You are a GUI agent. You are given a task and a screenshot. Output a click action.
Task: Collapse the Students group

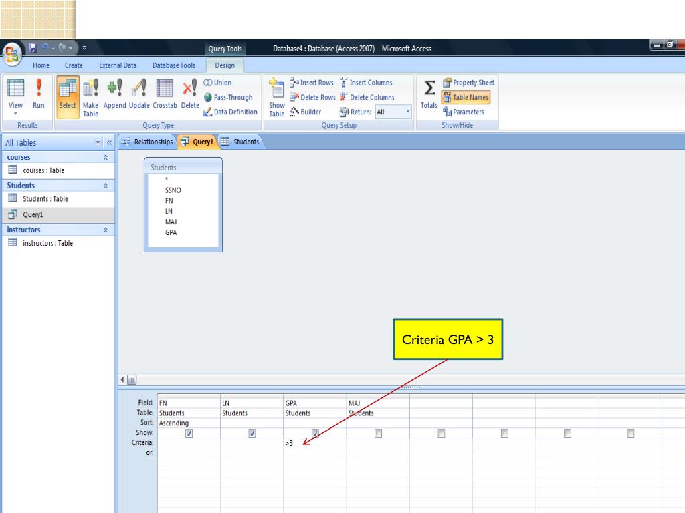coord(105,186)
